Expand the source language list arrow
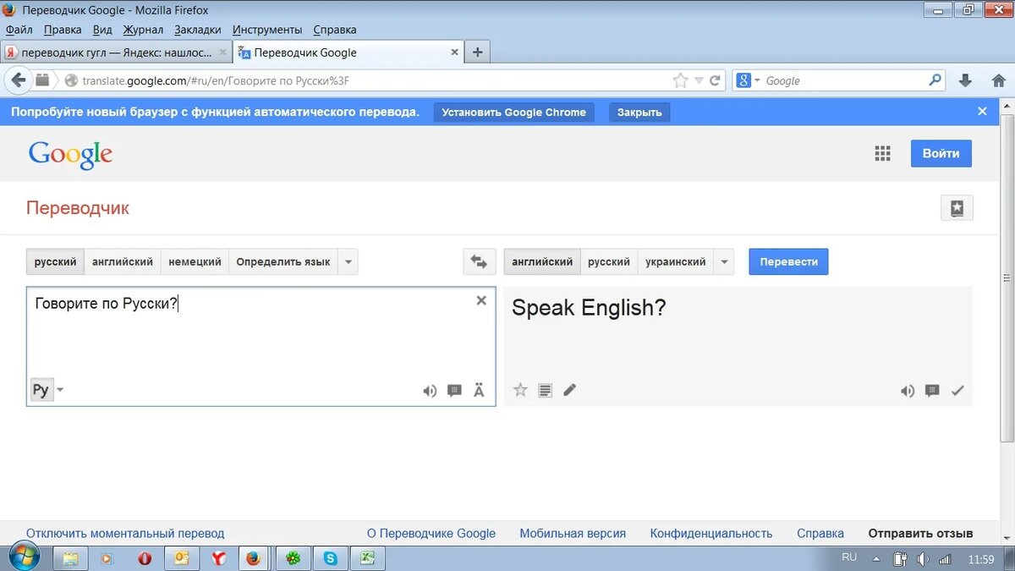The width and height of the screenshot is (1015, 571). point(348,262)
